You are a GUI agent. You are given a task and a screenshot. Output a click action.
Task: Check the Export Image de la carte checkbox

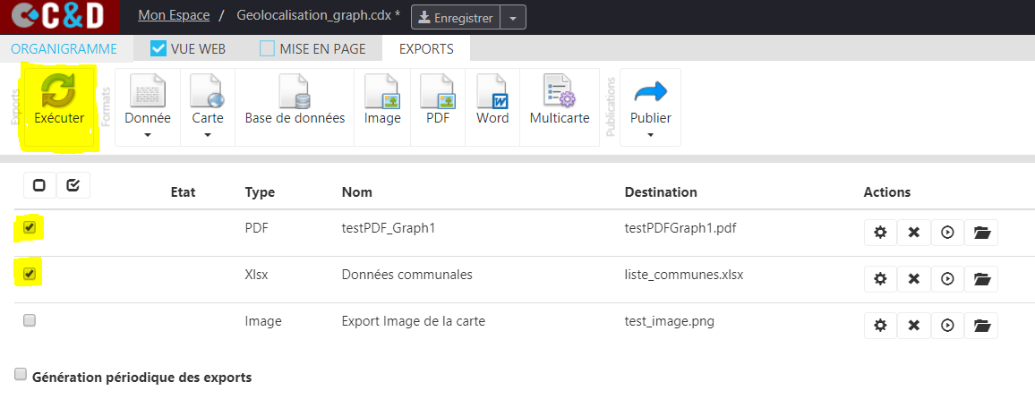(29, 320)
